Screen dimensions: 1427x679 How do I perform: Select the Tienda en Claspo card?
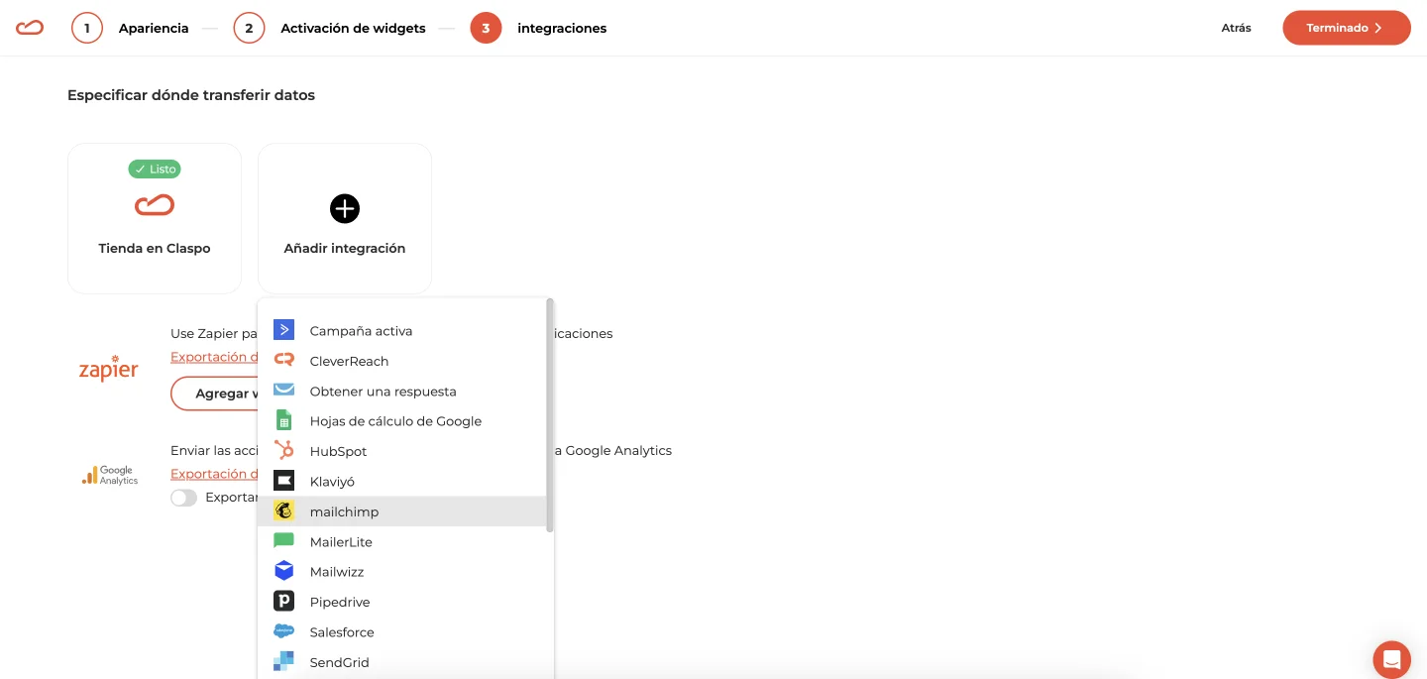pos(155,218)
